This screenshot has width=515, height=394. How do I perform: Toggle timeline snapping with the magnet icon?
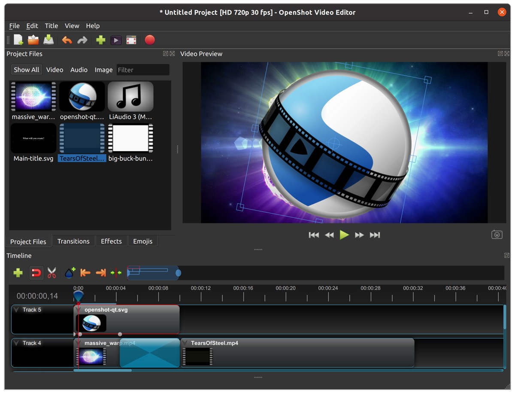[x=36, y=273]
